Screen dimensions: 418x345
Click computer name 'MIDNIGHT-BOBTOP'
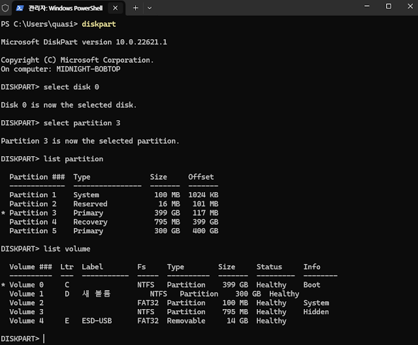tap(88, 69)
